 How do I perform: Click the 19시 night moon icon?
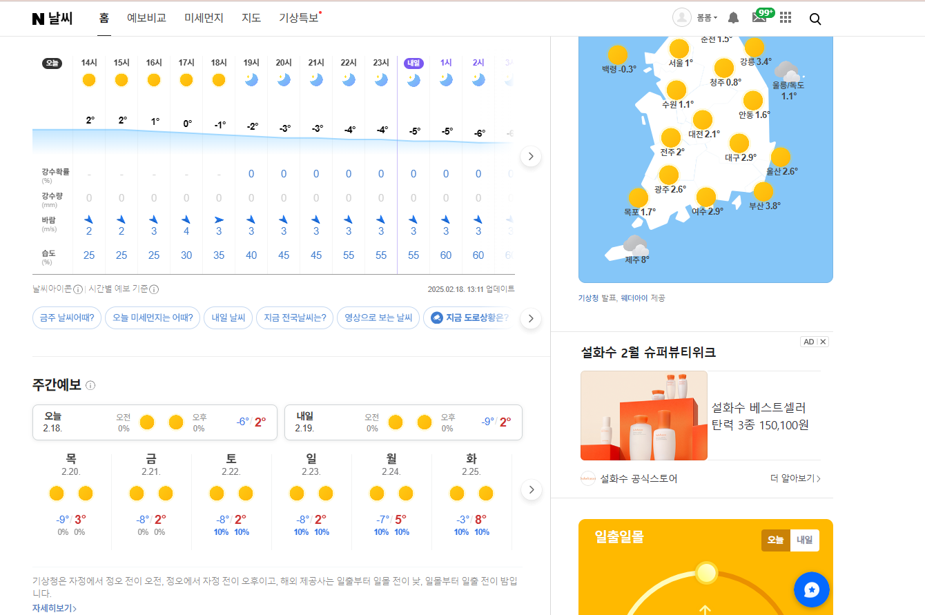coord(251,80)
